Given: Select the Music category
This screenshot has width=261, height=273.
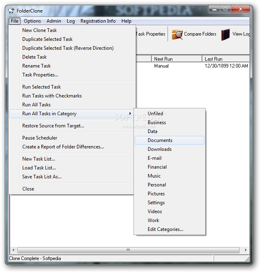Looking at the screenshot, I should coord(170,176).
